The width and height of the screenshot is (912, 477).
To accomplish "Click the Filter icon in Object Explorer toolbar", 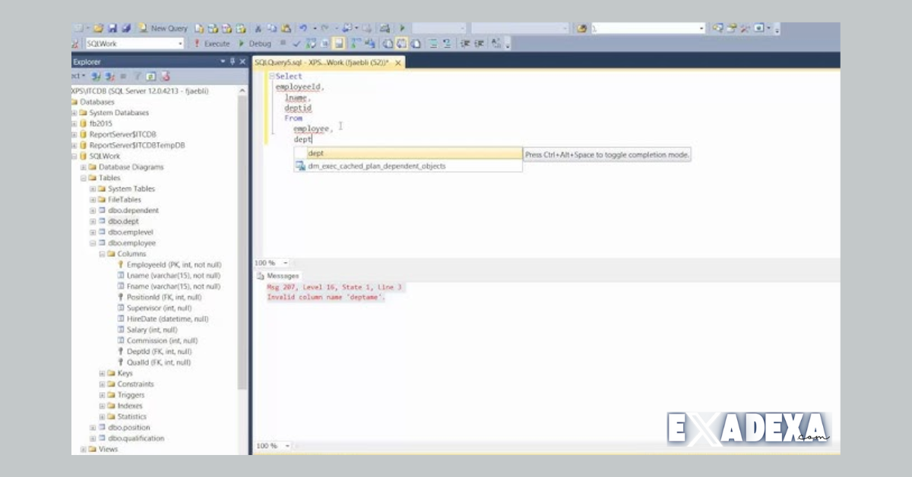I will point(138,75).
